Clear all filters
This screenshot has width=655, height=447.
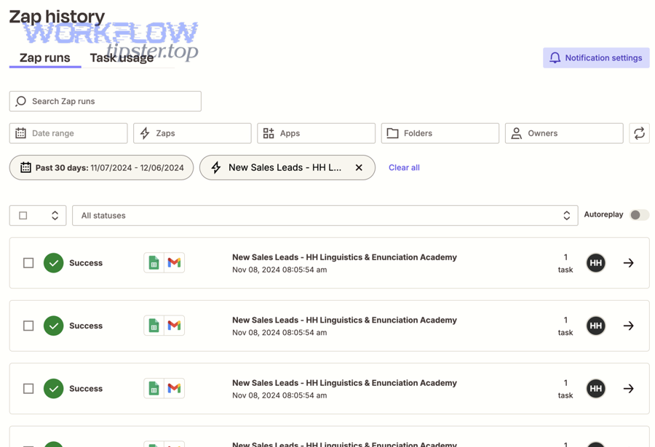click(x=404, y=168)
